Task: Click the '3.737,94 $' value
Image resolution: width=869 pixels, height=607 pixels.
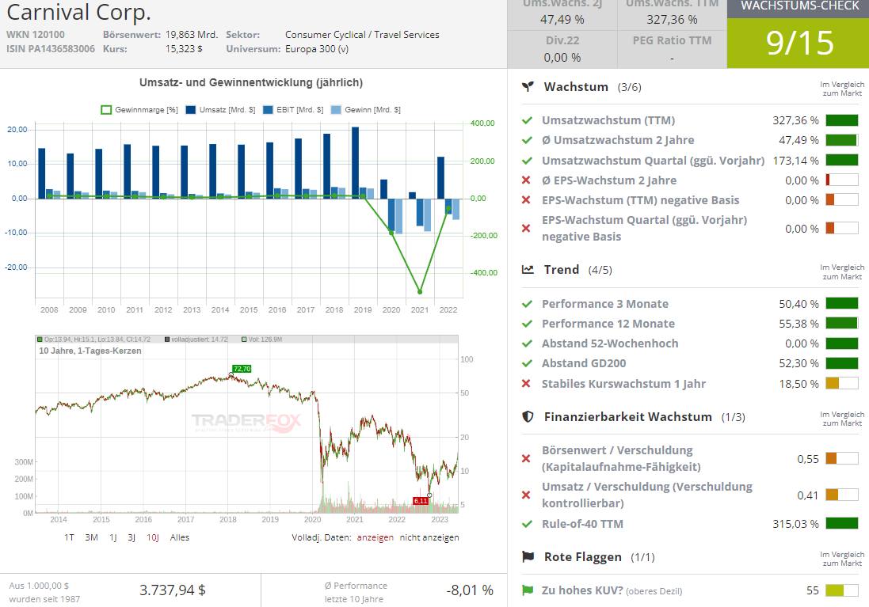Action: coord(173,590)
